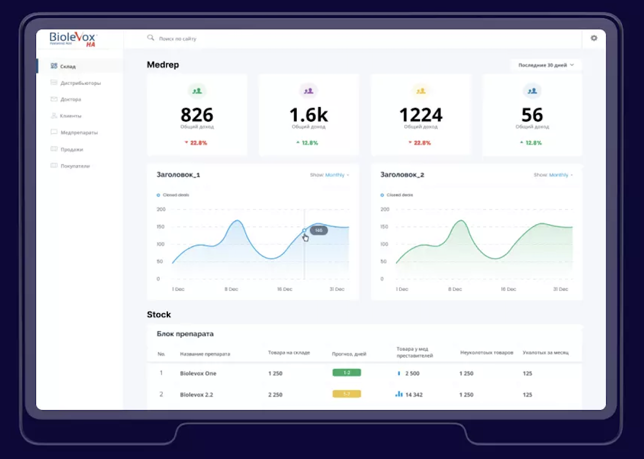Click the bar chart icon beside 14 342
Viewport: 644px width, 459px height.
(x=399, y=394)
